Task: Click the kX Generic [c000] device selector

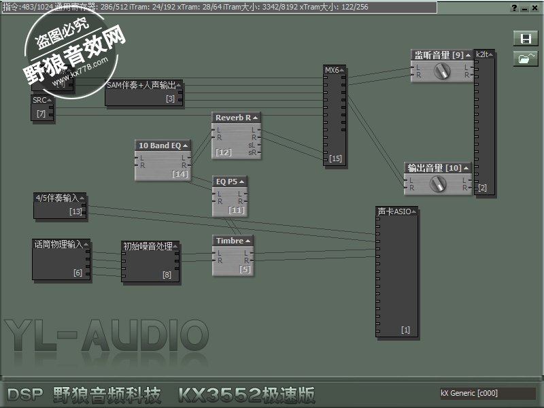Action: tap(488, 393)
